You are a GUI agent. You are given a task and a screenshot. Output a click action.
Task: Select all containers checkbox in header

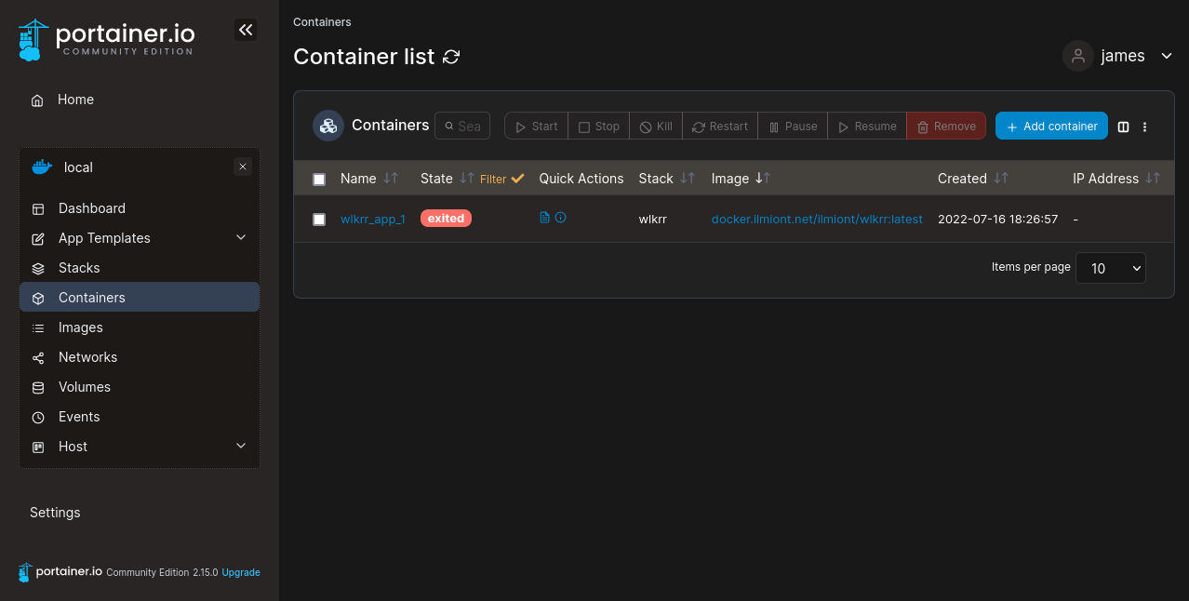pos(319,180)
